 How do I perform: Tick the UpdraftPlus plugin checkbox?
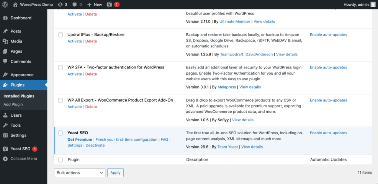[x=61, y=35]
